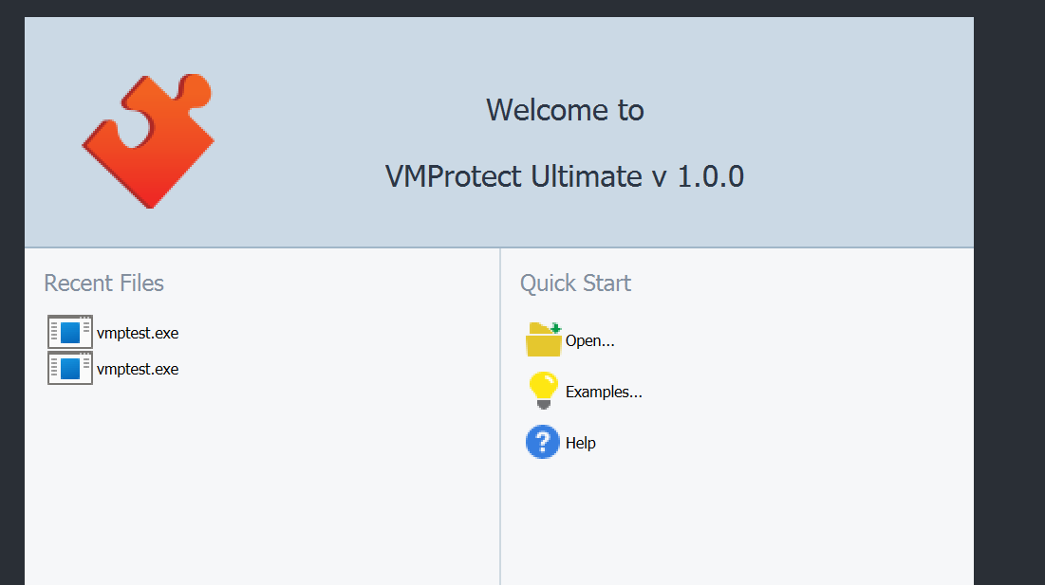Launch the "Help" Quick Start link
Screen dimensions: 1045x585
click(x=581, y=443)
